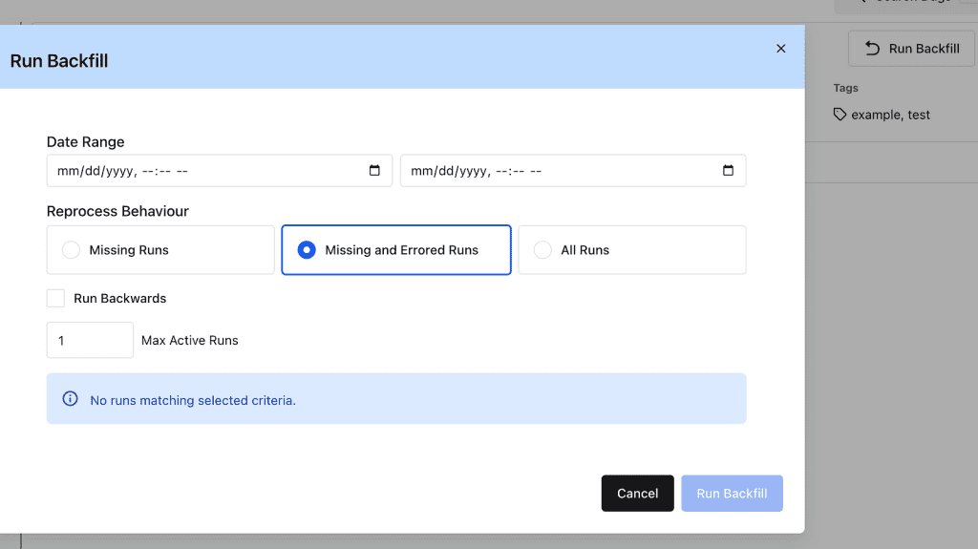Click Run Backfill in the dialog footer
The width and height of the screenshot is (978, 549).
pyautogui.click(x=732, y=494)
